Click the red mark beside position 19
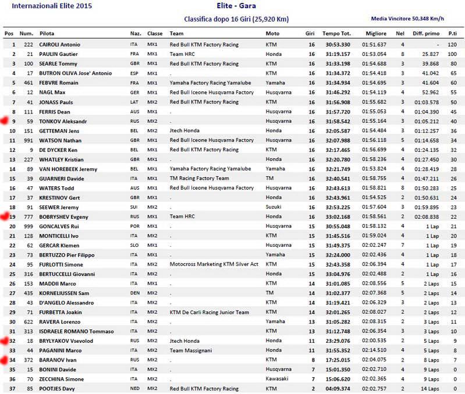The height and width of the screenshot is (394, 465). point(5,216)
